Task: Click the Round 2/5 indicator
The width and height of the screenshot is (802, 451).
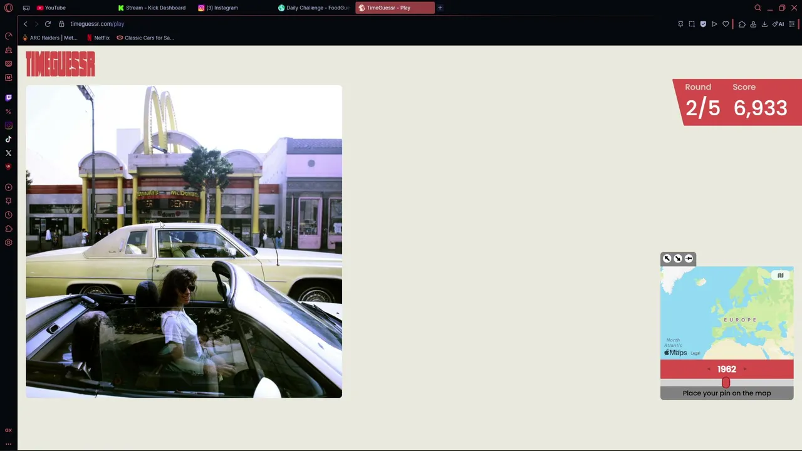Action: [702, 101]
